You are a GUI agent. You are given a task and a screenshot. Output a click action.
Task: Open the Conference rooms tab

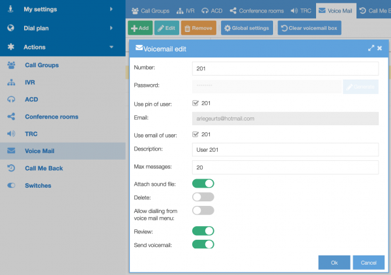click(x=257, y=10)
